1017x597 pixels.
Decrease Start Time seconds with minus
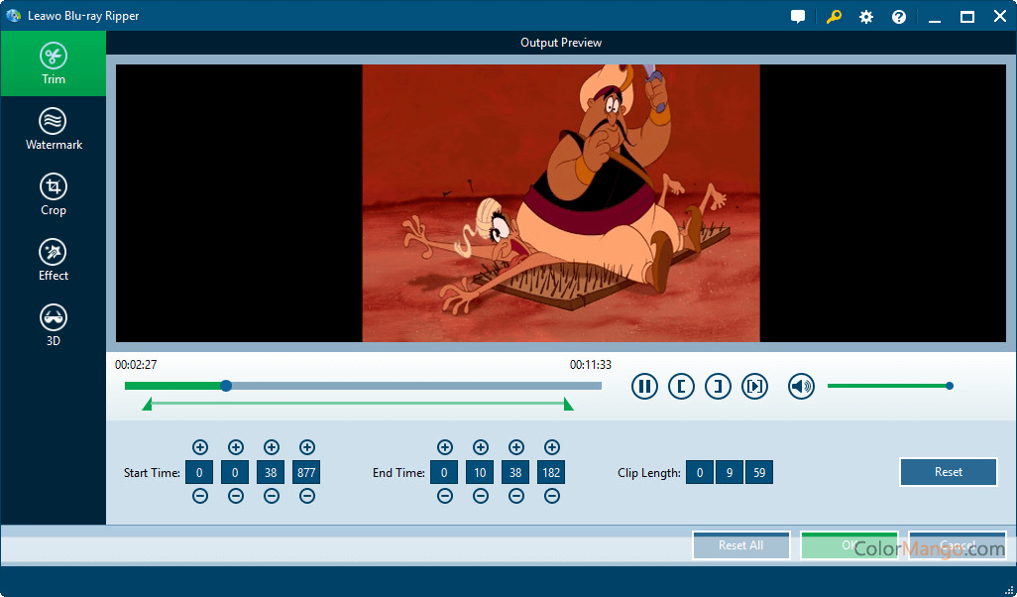point(272,496)
